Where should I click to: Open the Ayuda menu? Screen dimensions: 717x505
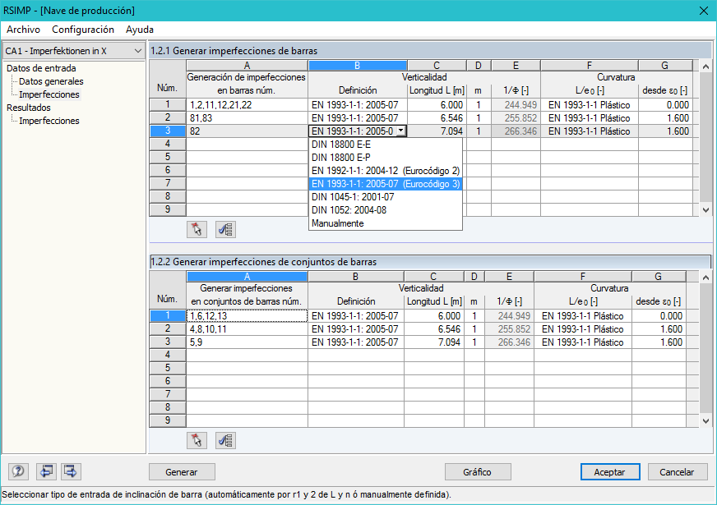pos(140,30)
